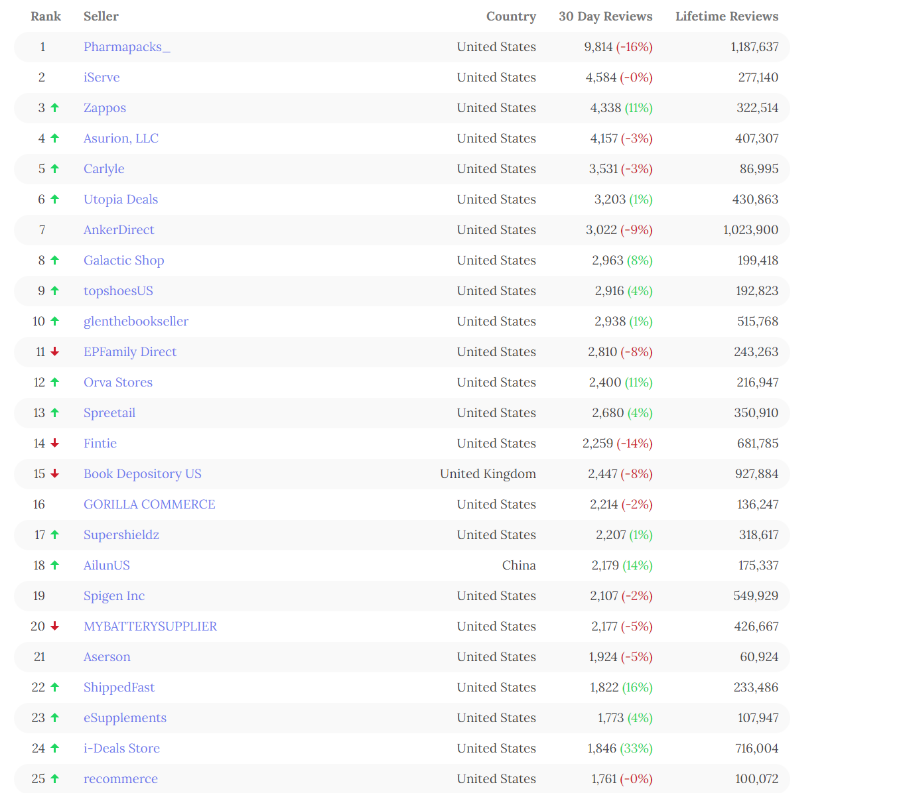
Task: Click the rank arrow for eSupplements
Action: pyautogui.click(x=55, y=717)
